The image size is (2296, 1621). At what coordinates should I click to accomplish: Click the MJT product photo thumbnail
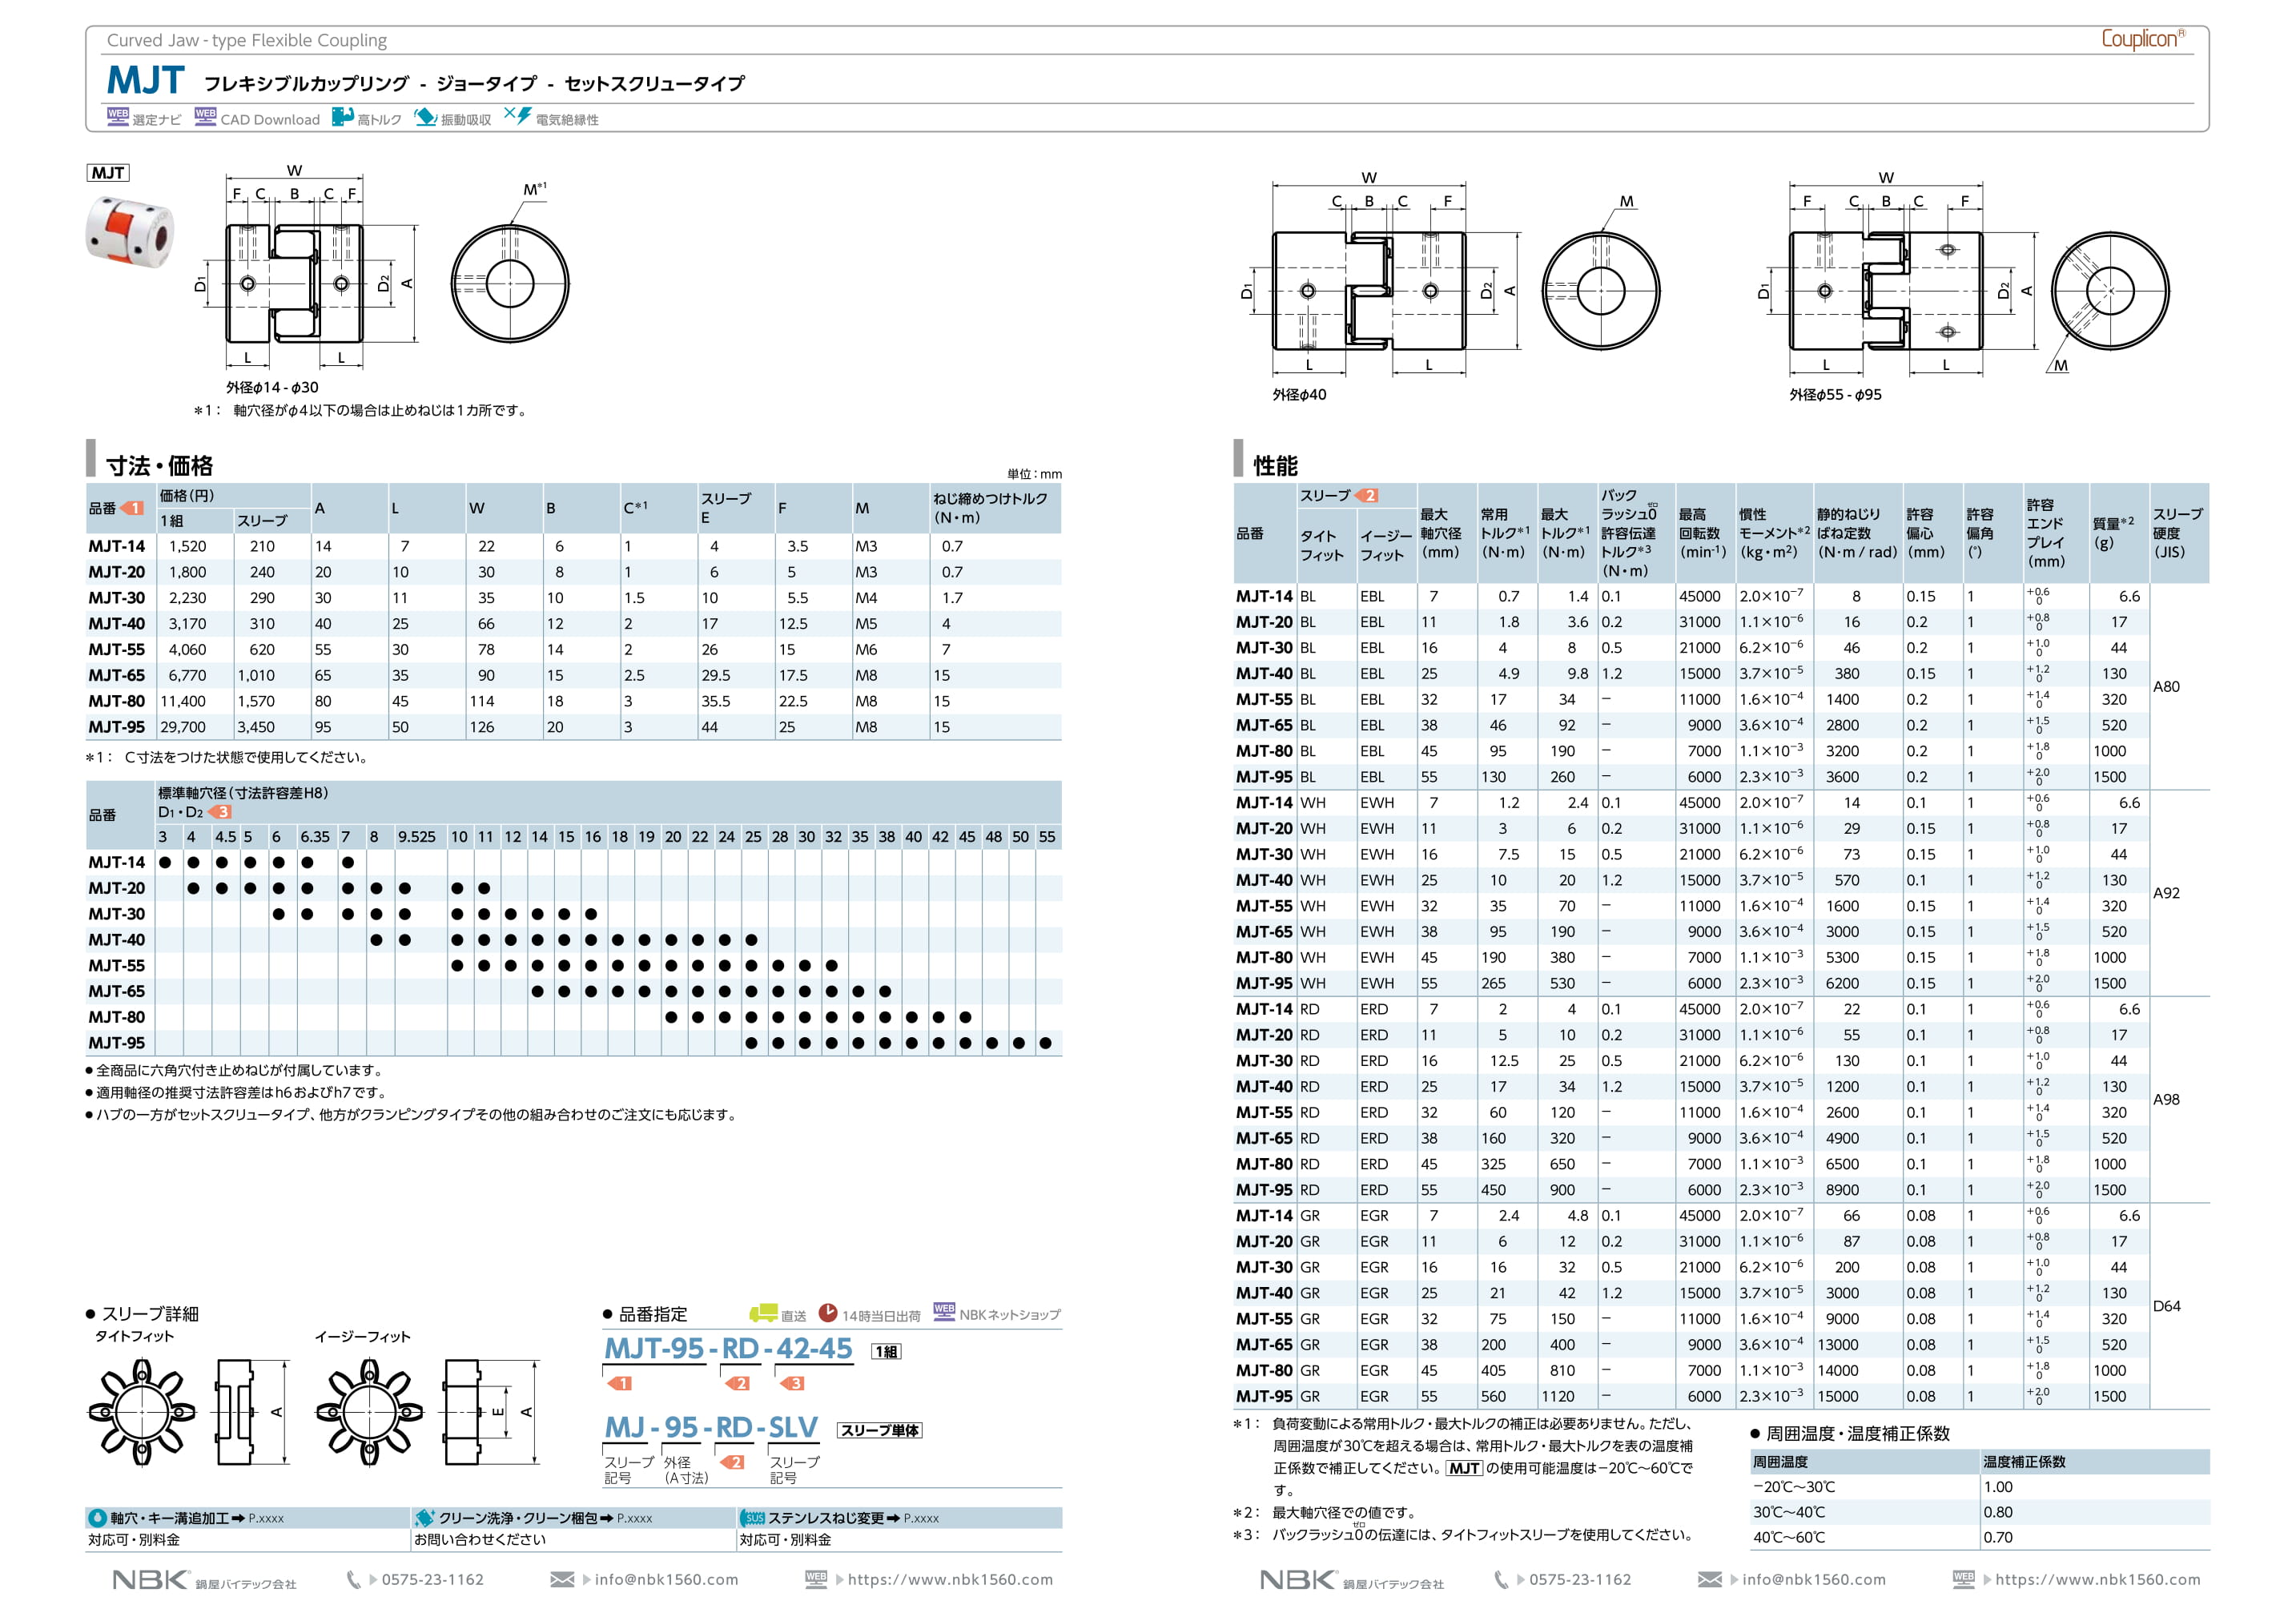[130, 233]
